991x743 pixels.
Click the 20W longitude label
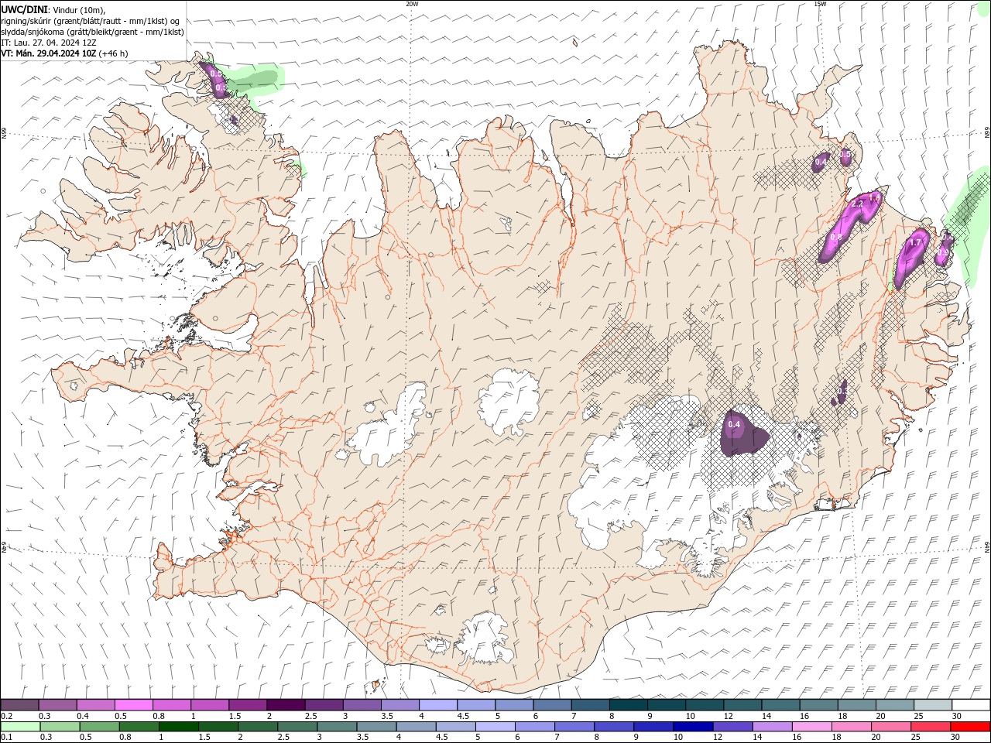coord(412,4)
